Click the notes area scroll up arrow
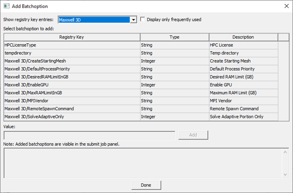The image size is (293, 193). click(x=285, y=152)
